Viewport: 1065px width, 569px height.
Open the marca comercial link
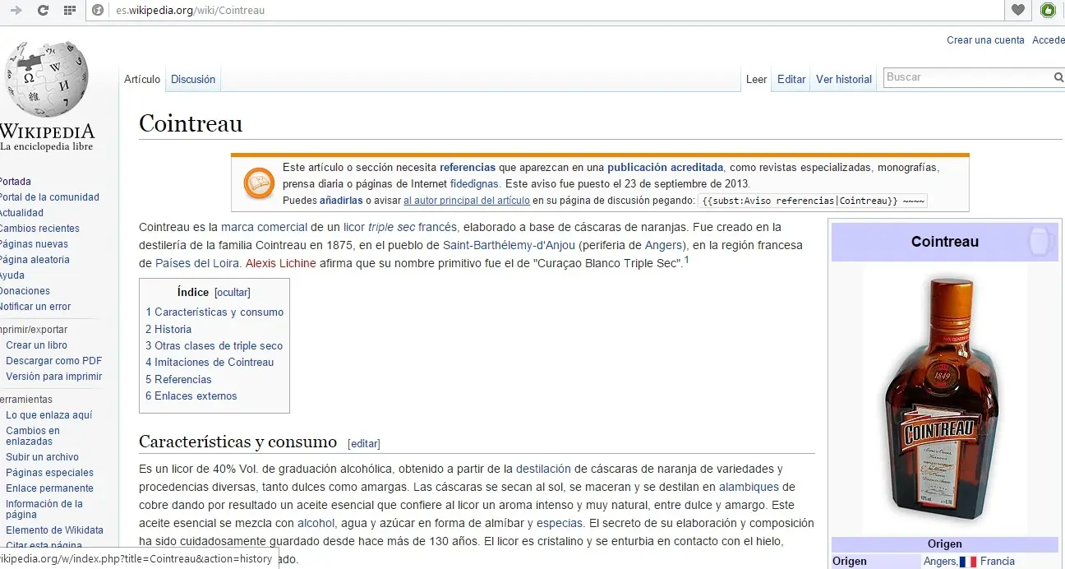tap(264, 227)
